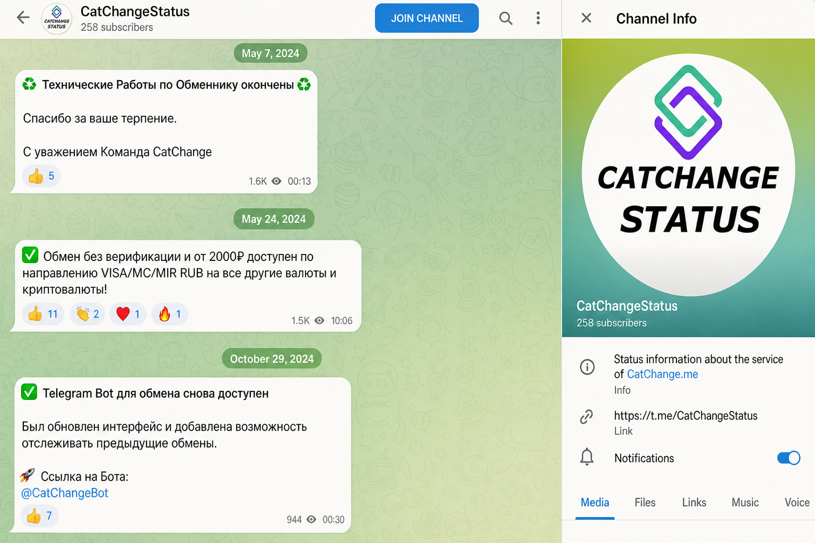Click the notifications bell icon
815x543 pixels.
pyautogui.click(x=587, y=457)
